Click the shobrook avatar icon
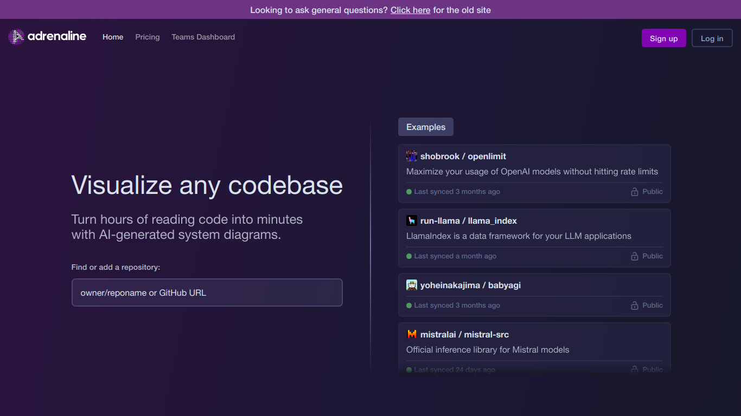 tap(412, 156)
